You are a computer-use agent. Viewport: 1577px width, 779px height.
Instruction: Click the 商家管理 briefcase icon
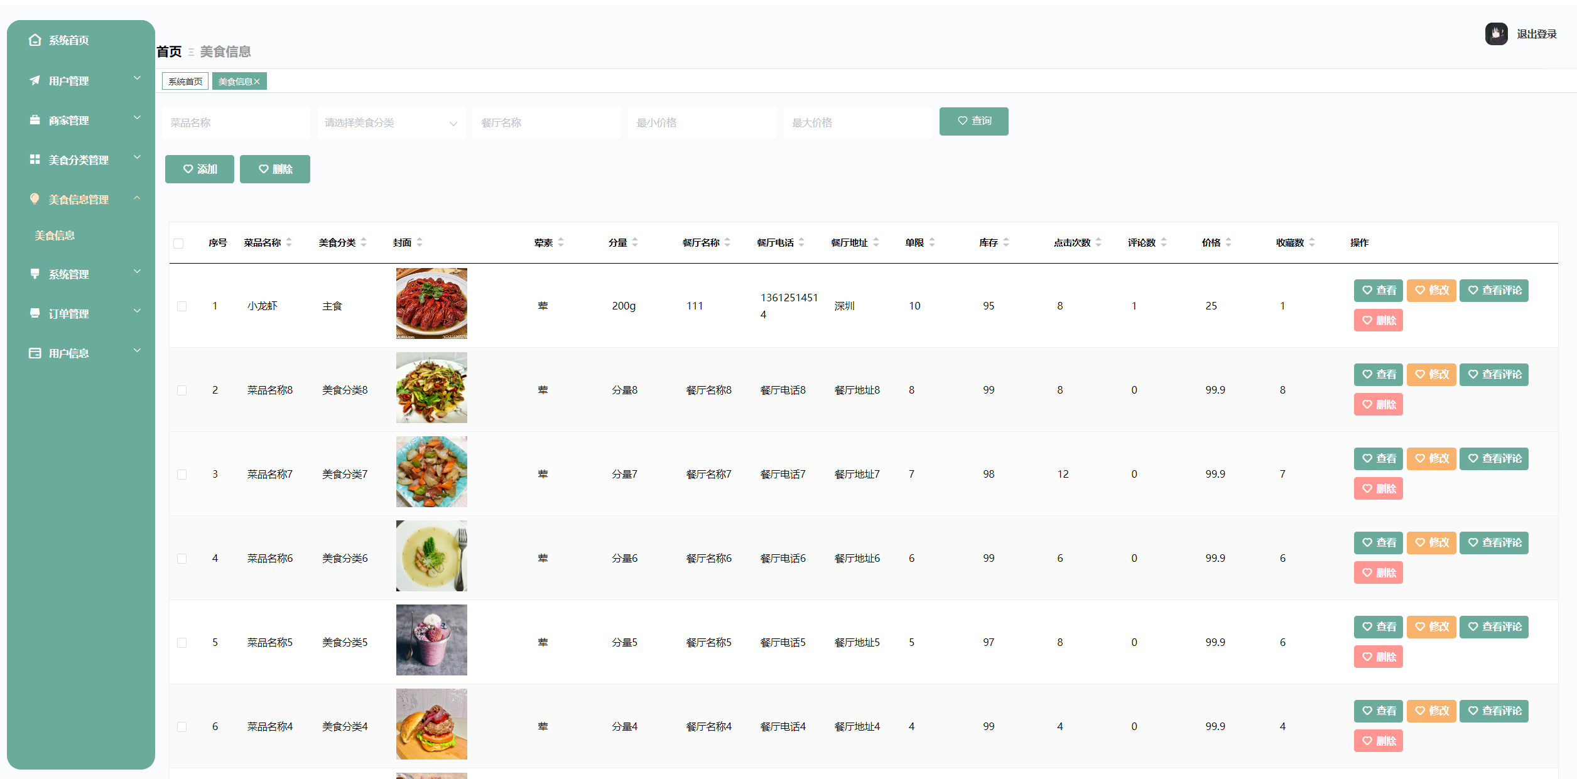pyautogui.click(x=35, y=120)
